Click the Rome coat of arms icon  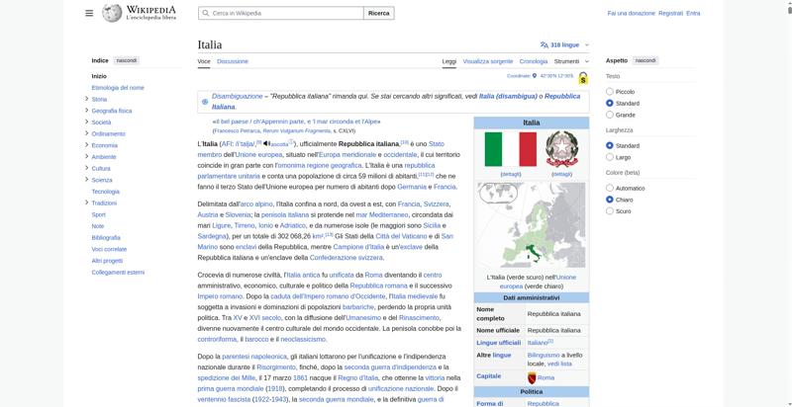(x=532, y=377)
